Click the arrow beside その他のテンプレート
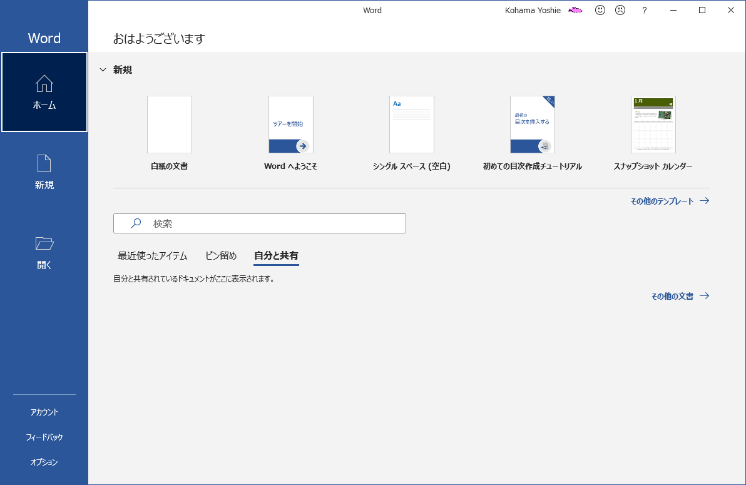 click(x=705, y=201)
